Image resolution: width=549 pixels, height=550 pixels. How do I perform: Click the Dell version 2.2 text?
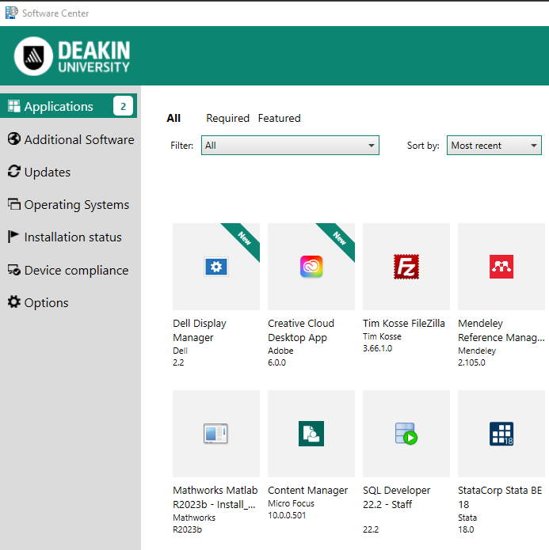point(178,362)
